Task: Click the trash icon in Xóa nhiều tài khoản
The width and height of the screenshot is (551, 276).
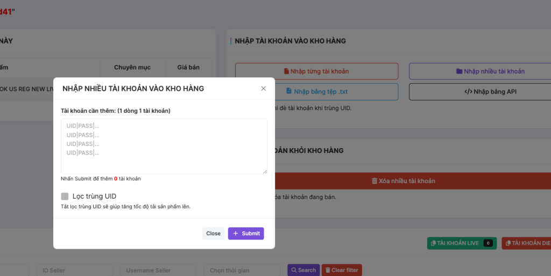Action: [375, 181]
